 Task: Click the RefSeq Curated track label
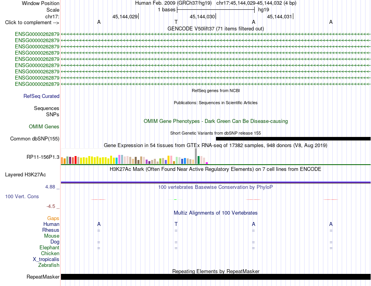[x=41, y=96]
